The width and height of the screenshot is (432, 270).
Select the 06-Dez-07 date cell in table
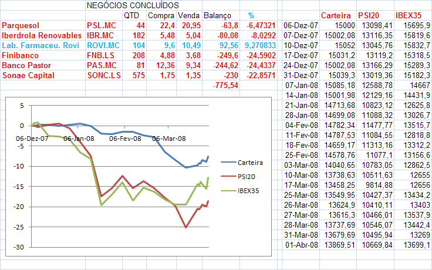click(301, 26)
